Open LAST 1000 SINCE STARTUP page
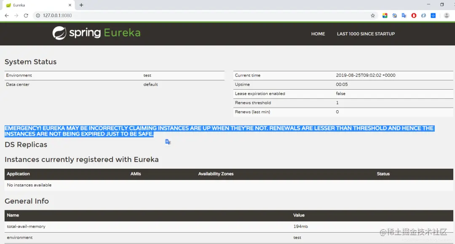The height and width of the screenshot is (244, 455). point(366,34)
